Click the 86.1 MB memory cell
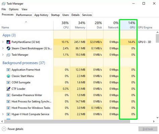The image size is (159, 134). coord(78,48)
